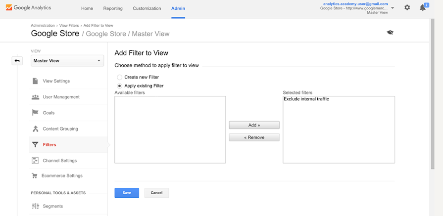
Task: Open the Reporting tab
Action: 113,8
